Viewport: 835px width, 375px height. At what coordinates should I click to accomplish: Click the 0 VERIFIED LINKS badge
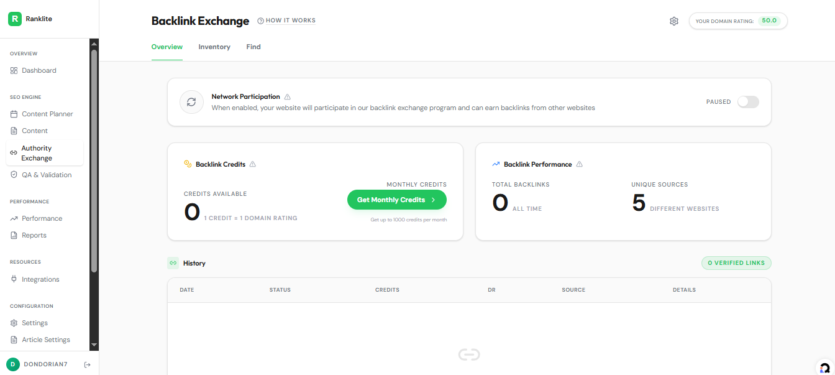(736, 262)
